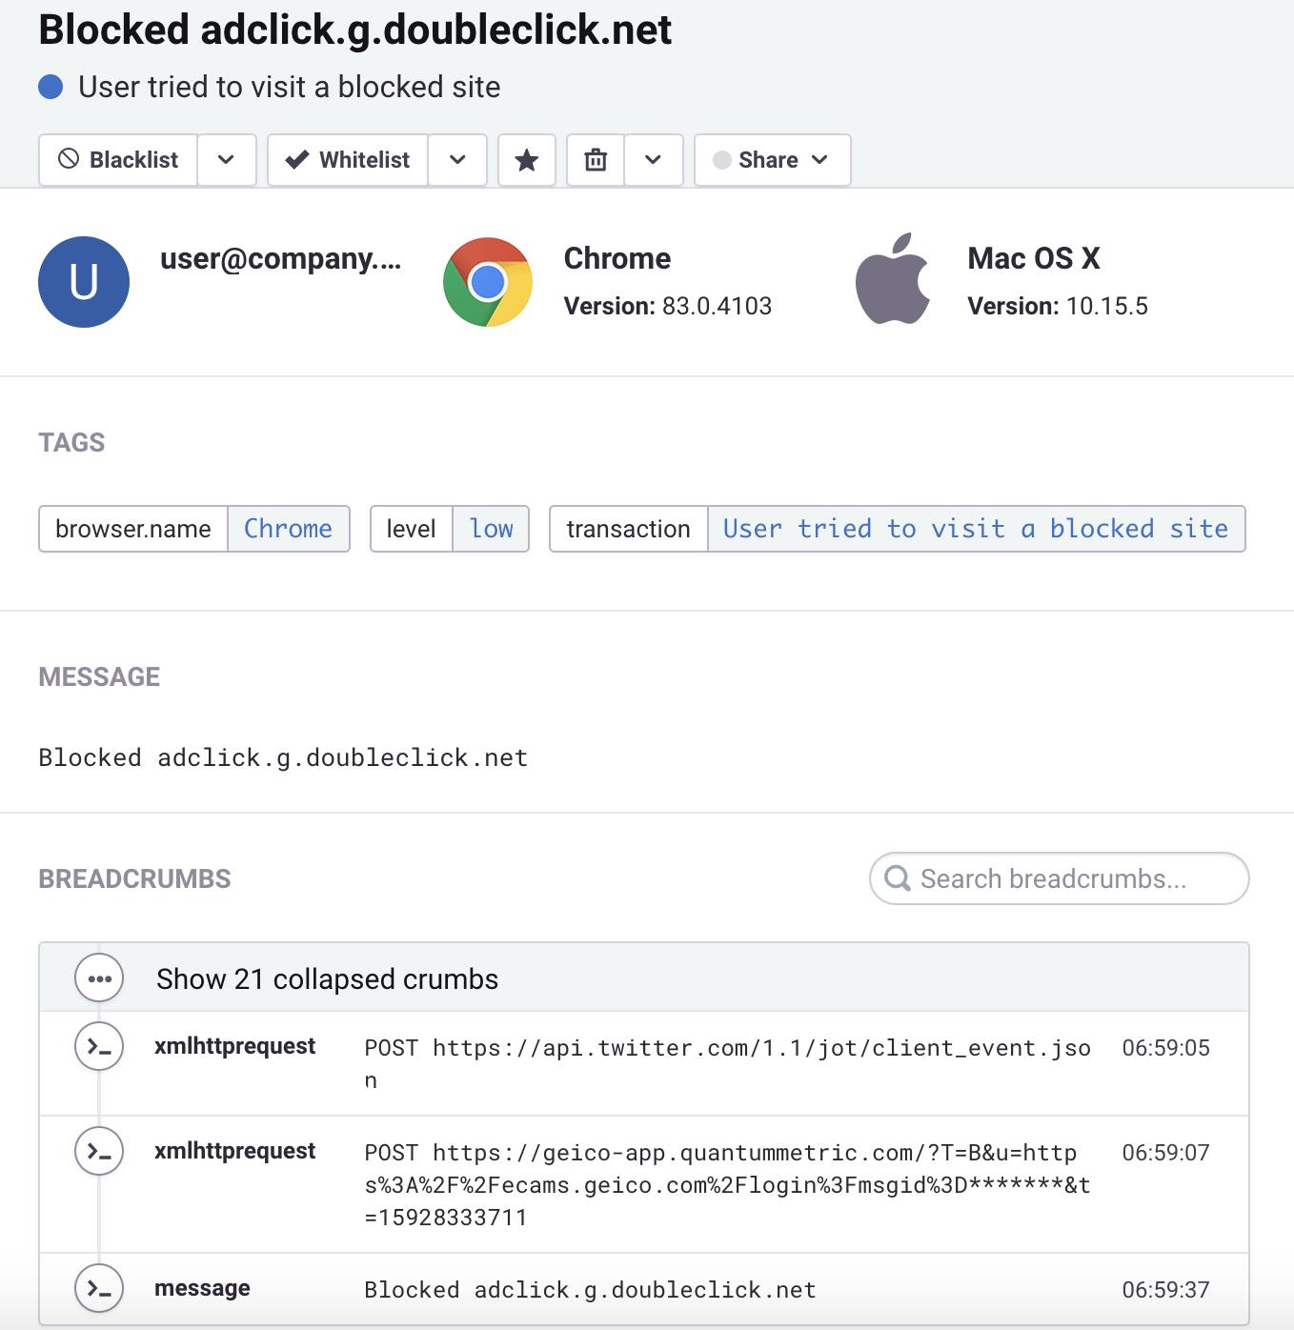Click the 'Blocked adclick.g.doubleclick.net' page title
This screenshot has width=1294, height=1330.
pos(354,30)
